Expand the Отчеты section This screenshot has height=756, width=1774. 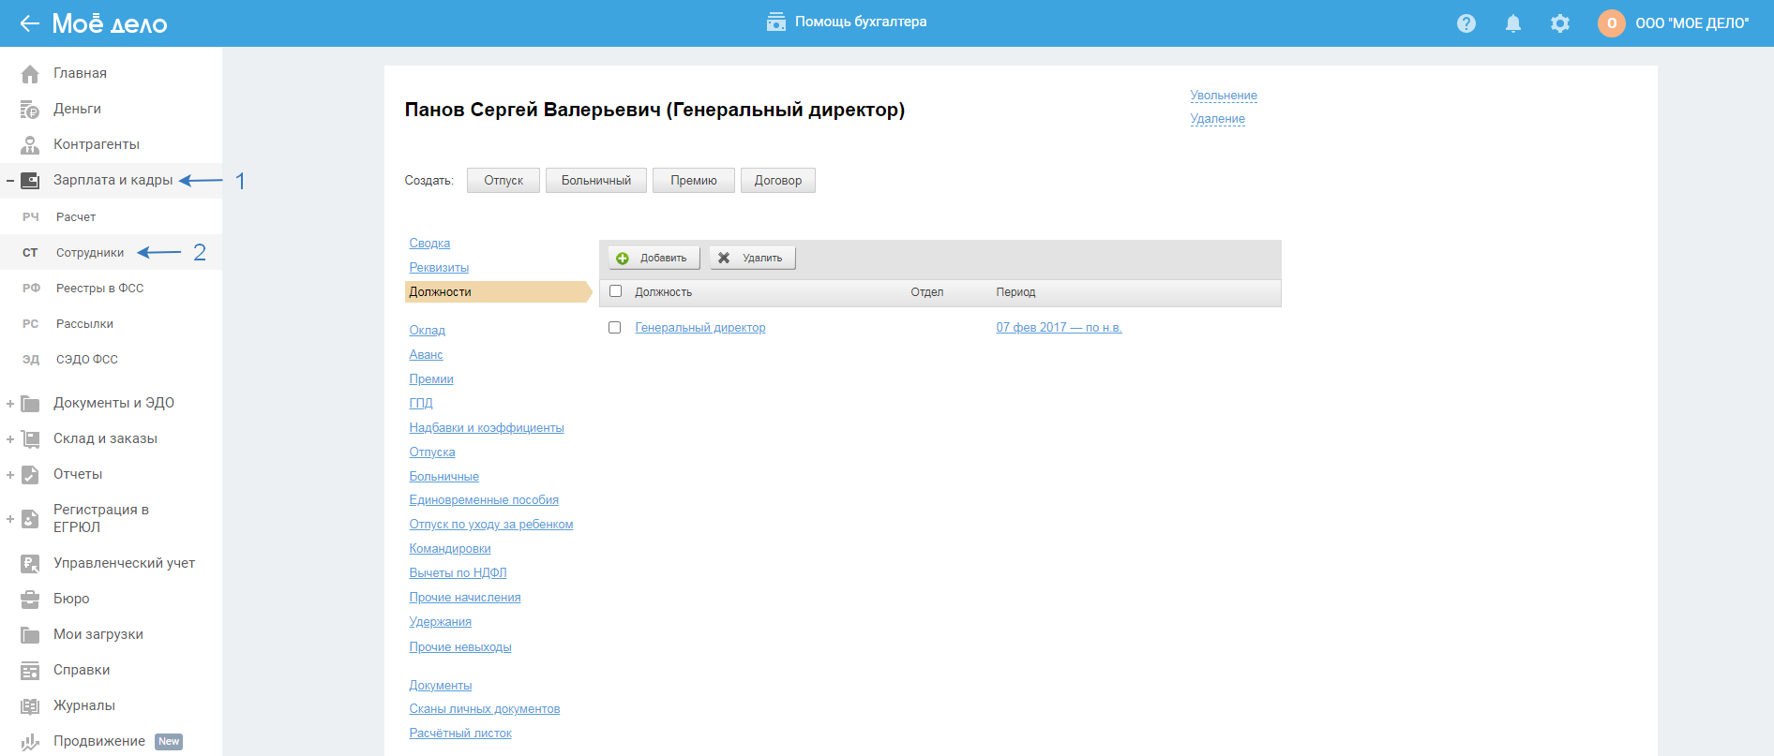point(10,475)
